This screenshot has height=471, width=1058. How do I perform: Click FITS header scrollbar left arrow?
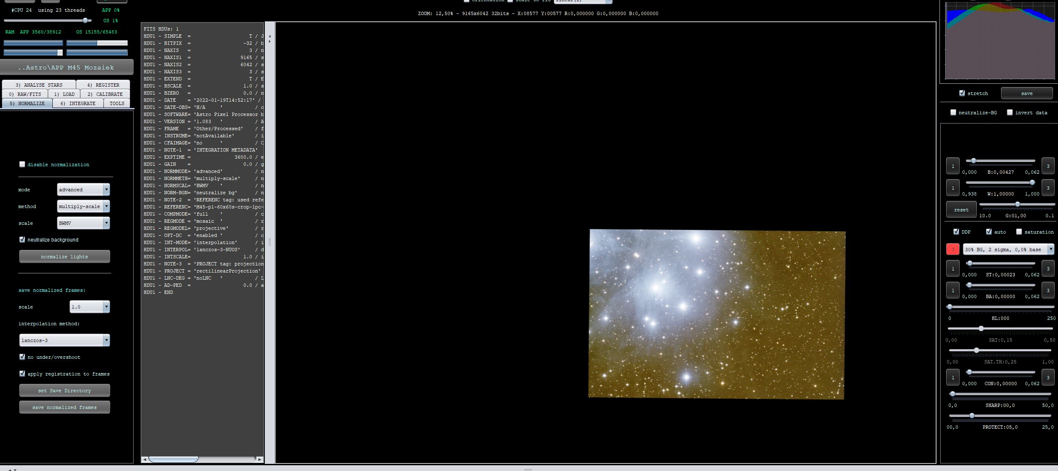coord(145,460)
